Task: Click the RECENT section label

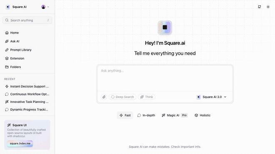Action: [x=10, y=79]
